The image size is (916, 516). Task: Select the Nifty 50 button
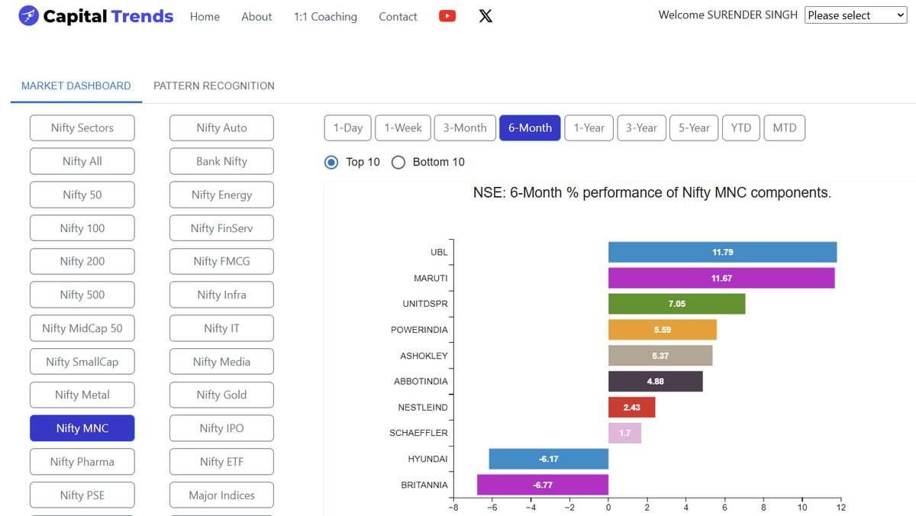[82, 195]
